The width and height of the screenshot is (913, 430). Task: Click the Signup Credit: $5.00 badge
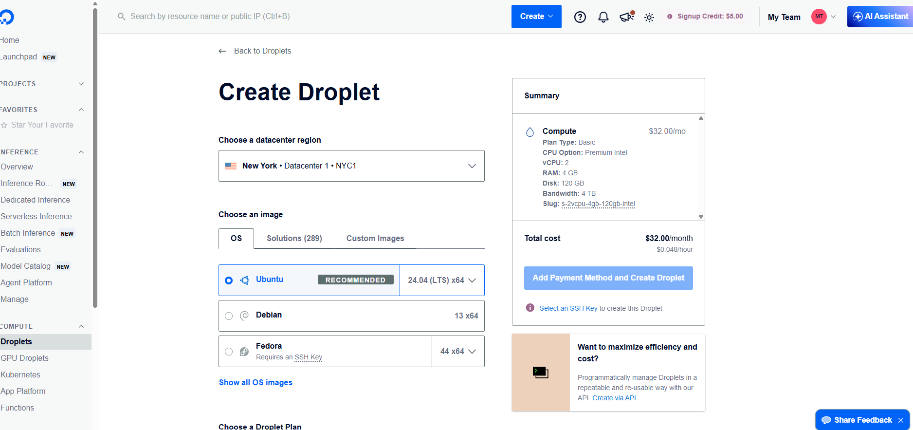click(x=705, y=17)
